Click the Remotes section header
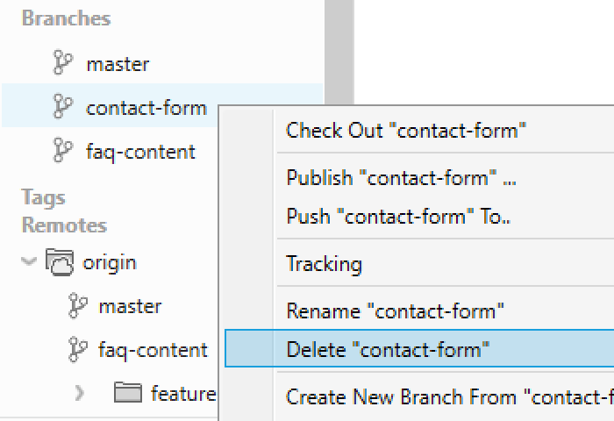614x421 pixels. point(52,225)
